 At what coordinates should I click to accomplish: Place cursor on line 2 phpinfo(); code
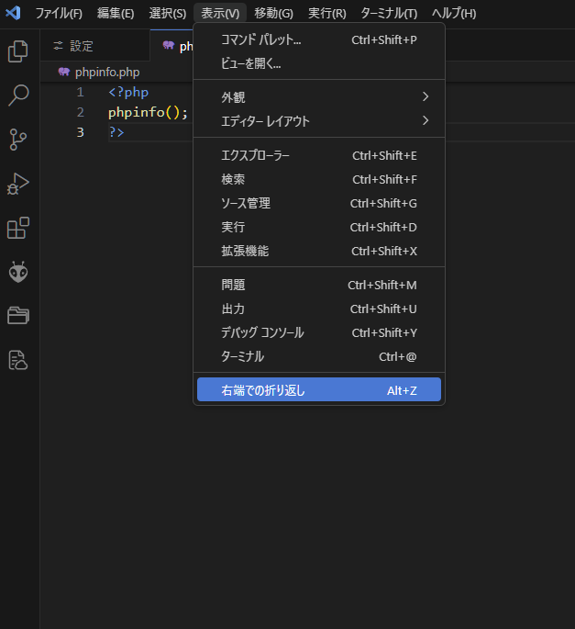148,112
